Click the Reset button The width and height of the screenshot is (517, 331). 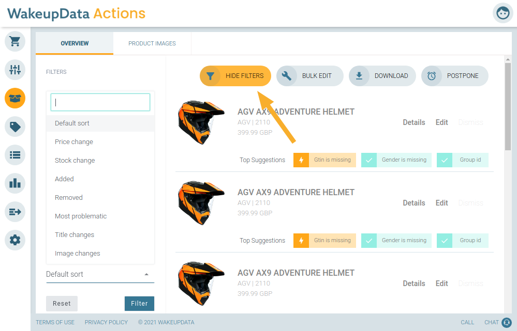pos(62,303)
